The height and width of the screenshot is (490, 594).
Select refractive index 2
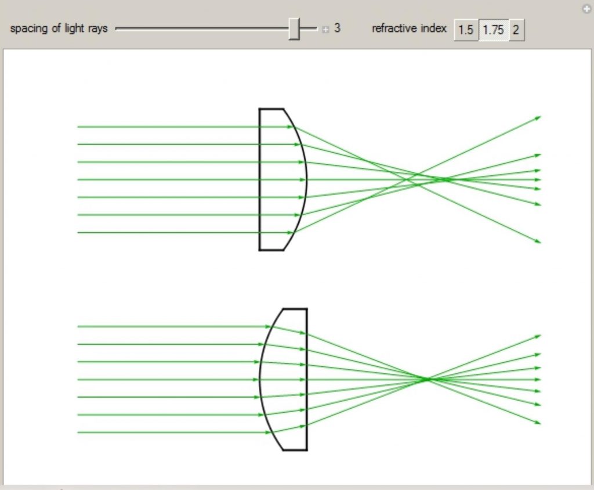(x=516, y=30)
